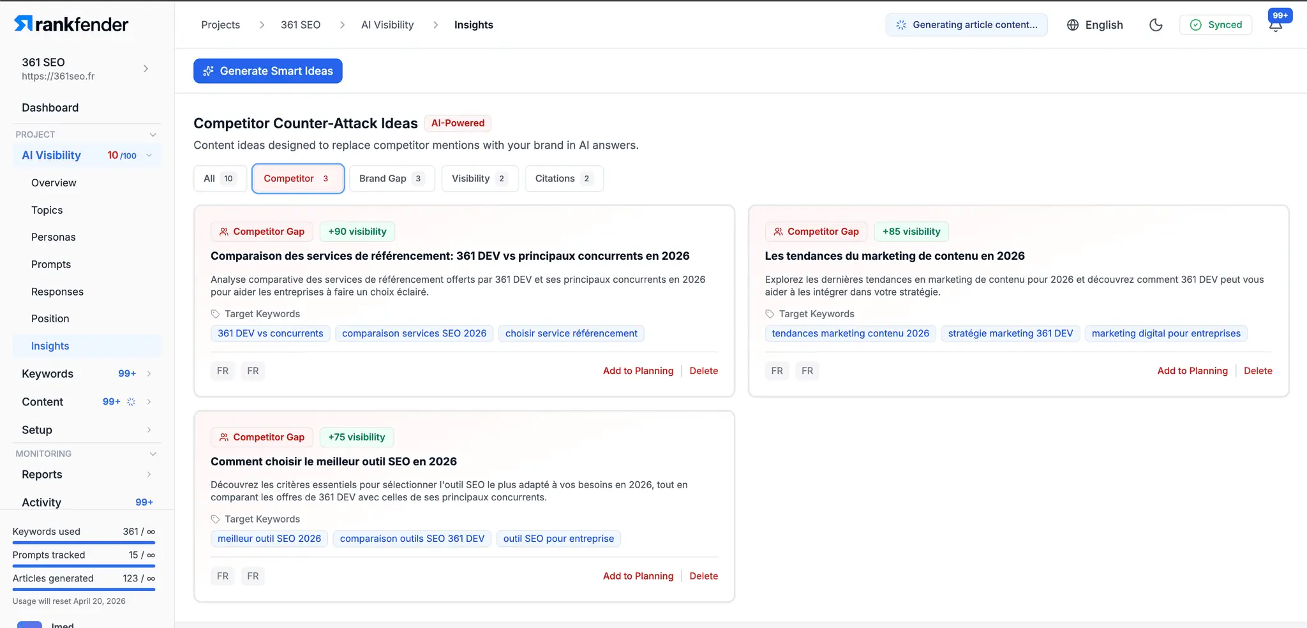The image size is (1307, 628).
Task: Open Dashboard in sidebar
Action: 50,108
